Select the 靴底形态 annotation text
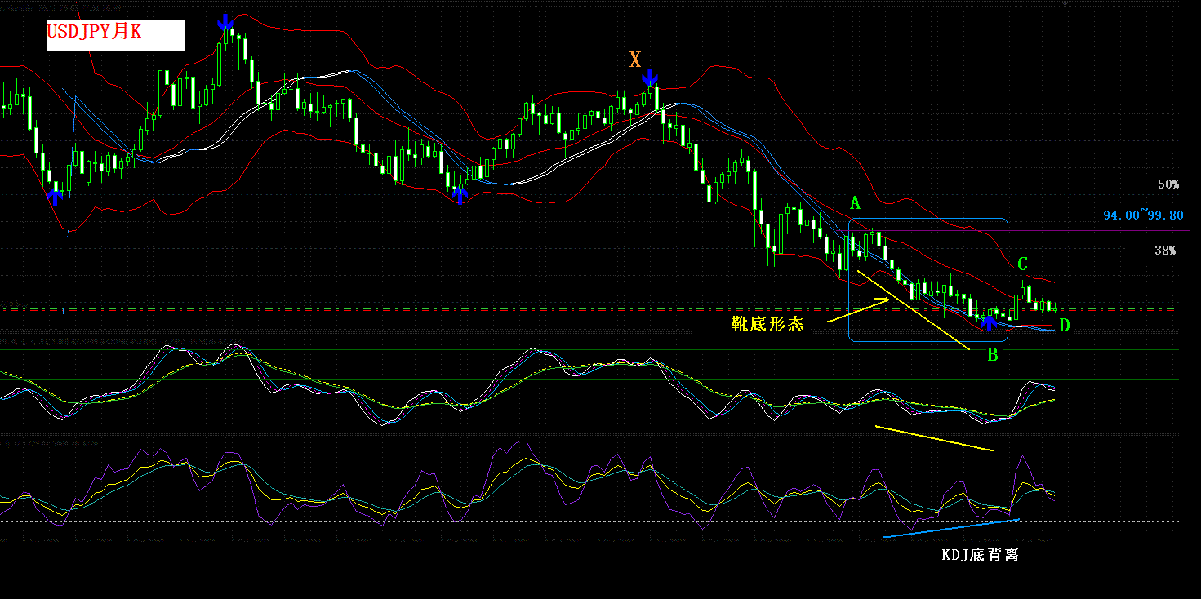Viewport: 1201px width, 599px height. click(768, 324)
